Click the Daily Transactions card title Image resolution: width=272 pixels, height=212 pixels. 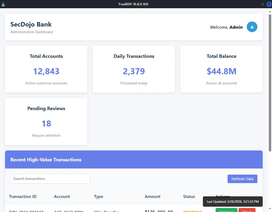[x=134, y=56]
